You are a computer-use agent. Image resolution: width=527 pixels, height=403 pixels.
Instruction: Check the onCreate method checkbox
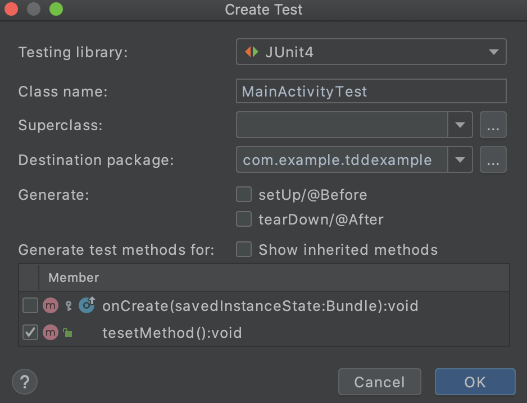click(30, 306)
